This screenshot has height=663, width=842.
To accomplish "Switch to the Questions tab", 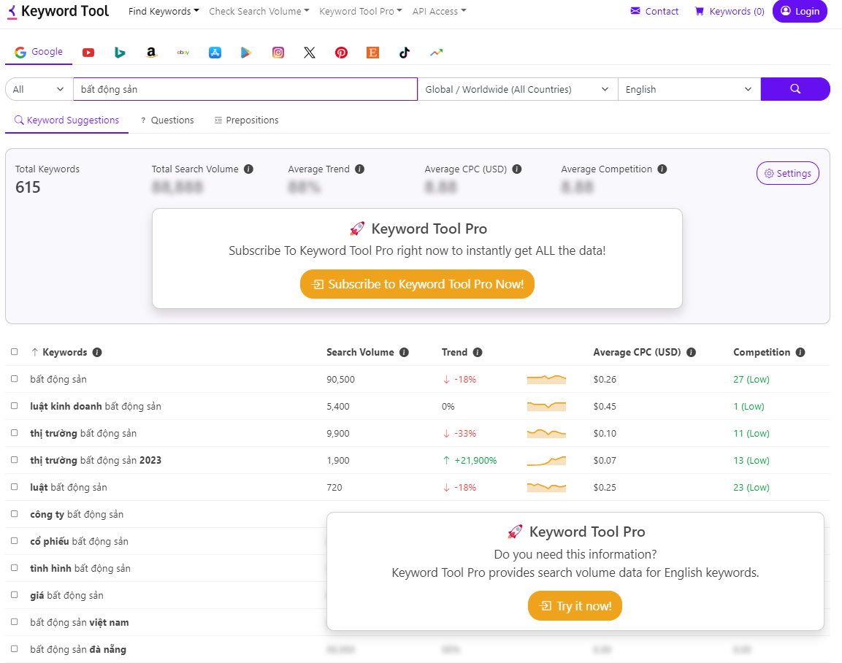I will [x=167, y=120].
